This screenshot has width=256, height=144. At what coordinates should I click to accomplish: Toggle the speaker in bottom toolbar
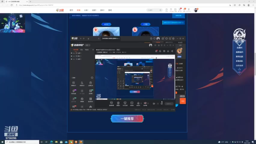click(145, 104)
